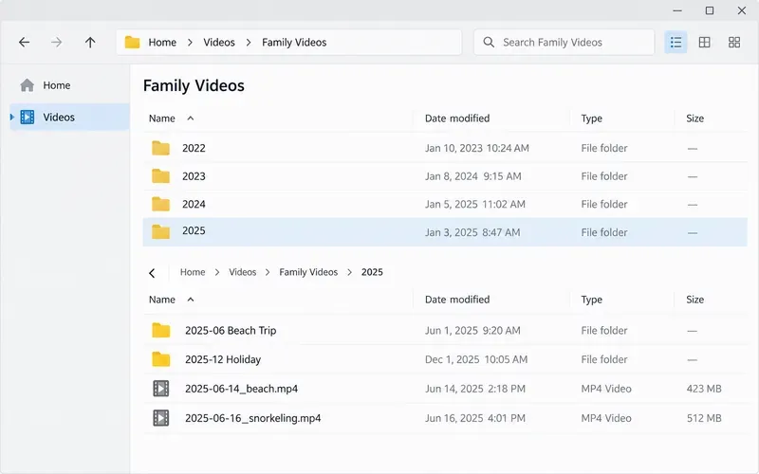The height and width of the screenshot is (474, 759).
Task: Open Family Videos in lower breadcrumb
Action: 308,272
